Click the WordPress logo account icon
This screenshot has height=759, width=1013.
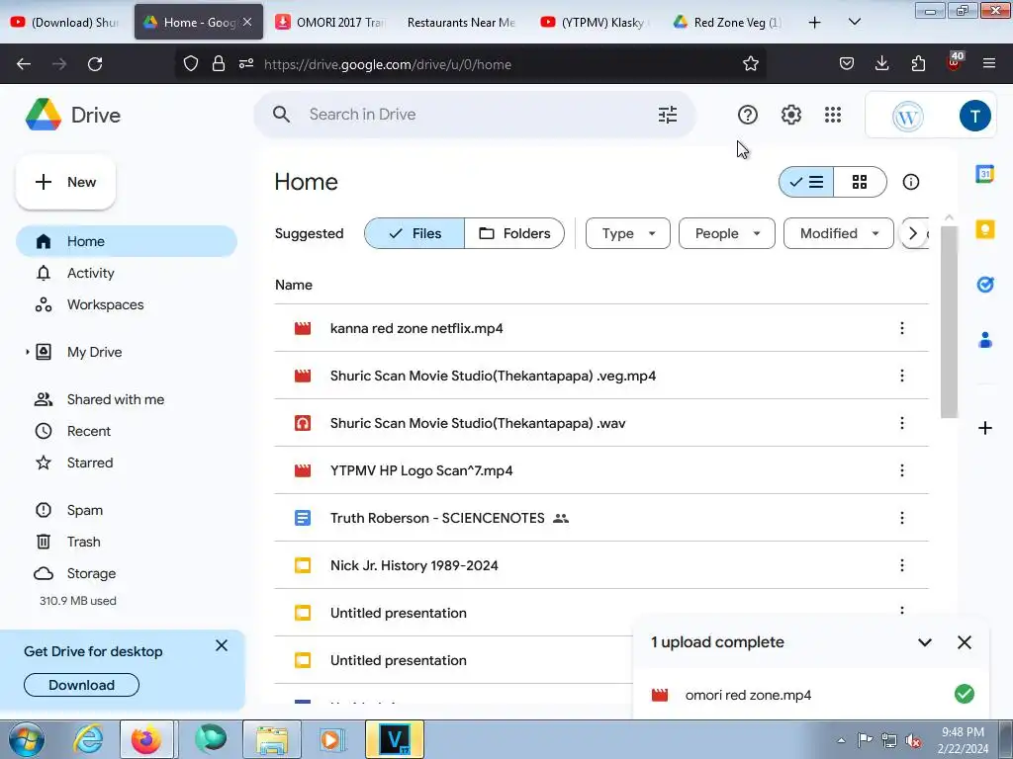(x=908, y=117)
